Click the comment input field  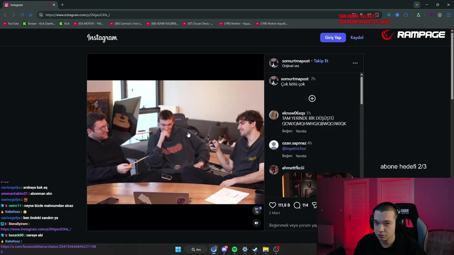(293, 225)
